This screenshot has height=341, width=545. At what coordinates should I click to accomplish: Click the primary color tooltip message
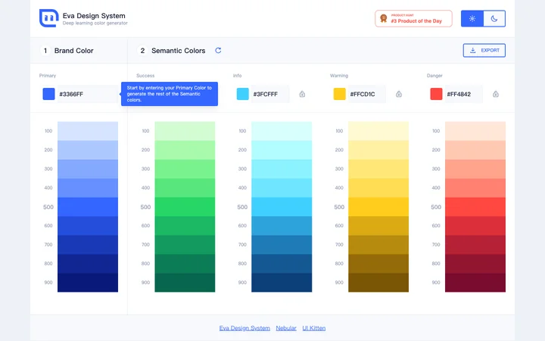tap(170, 94)
